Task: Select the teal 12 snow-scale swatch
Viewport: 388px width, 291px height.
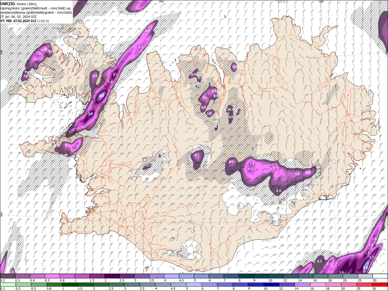Action: click(x=290, y=276)
